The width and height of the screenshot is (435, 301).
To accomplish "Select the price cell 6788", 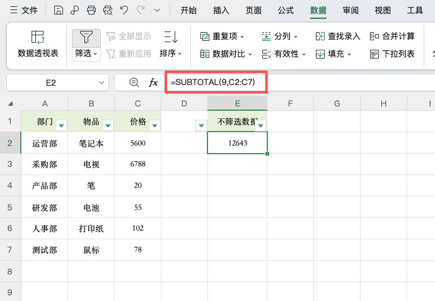I will point(138,164).
